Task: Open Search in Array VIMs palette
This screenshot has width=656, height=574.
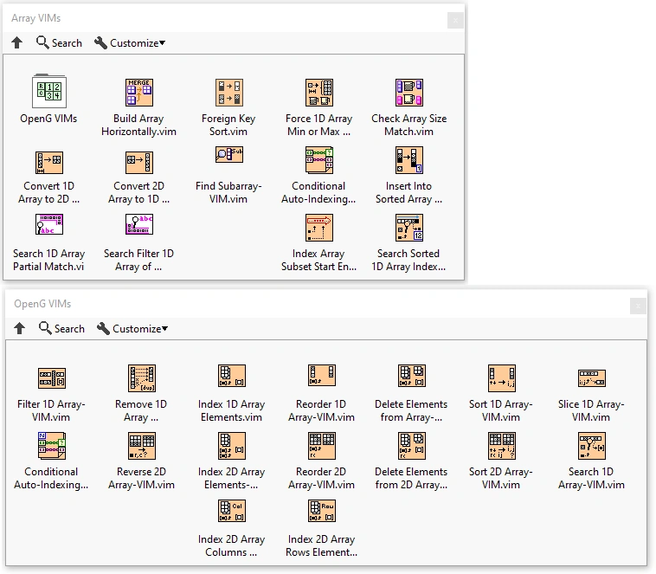Action: click(x=59, y=42)
